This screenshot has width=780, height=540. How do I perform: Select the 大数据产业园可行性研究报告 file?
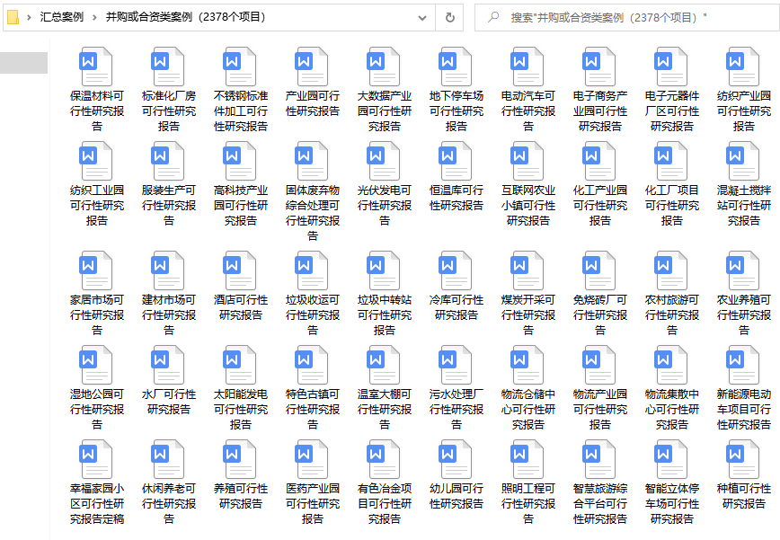tap(385, 66)
